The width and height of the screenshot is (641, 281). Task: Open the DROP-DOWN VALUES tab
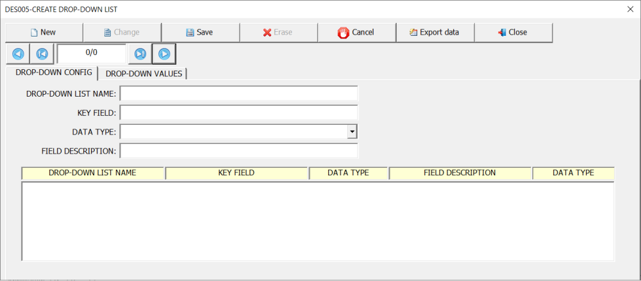(x=144, y=74)
